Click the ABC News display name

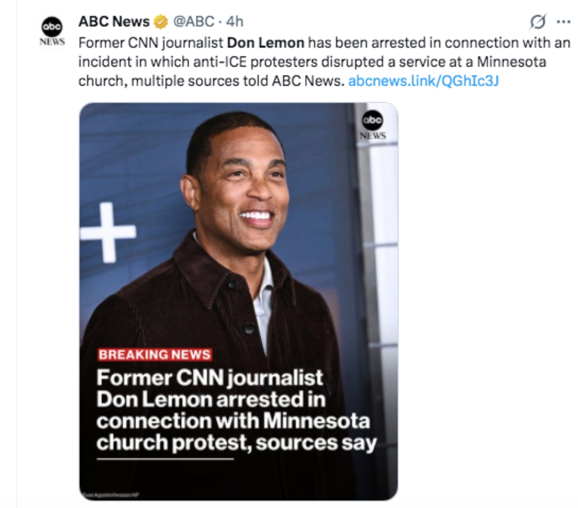[x=114, y=21]
